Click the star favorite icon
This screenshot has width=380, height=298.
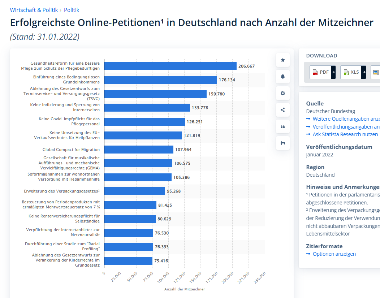[x=282, y=60]
